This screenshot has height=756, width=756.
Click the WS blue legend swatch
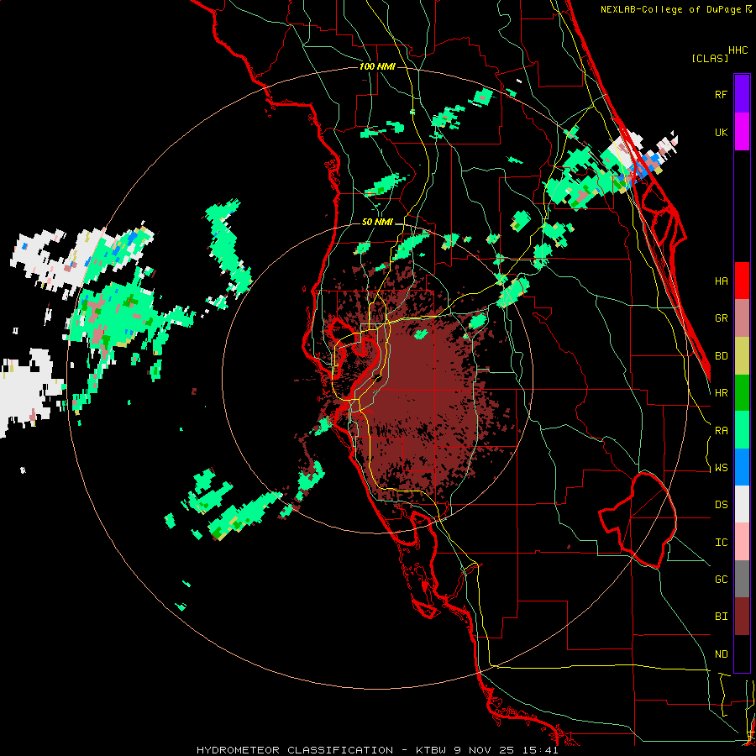742,467
